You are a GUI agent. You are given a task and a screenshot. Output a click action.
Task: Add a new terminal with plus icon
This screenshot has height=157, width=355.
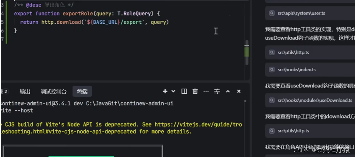coord(165,91)
